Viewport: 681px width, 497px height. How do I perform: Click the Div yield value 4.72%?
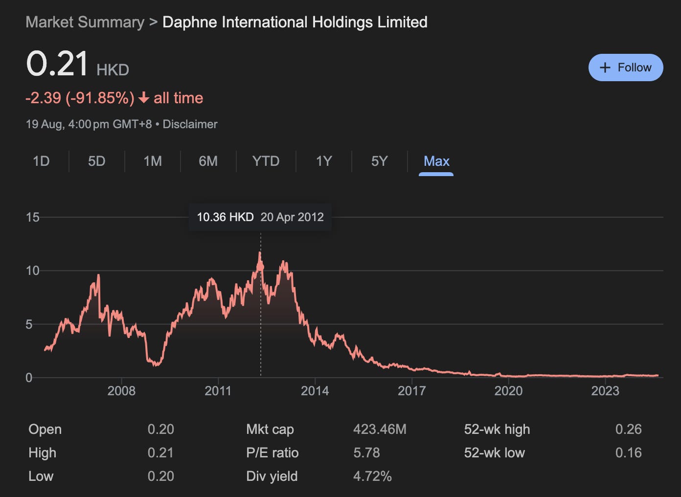pyautogui.click(x=372, y=476)
